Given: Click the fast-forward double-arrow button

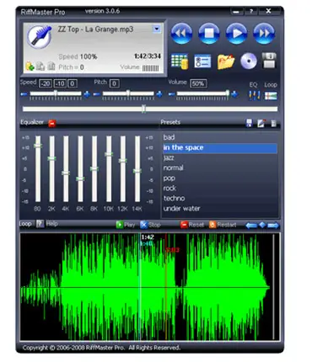Looking at the screenshot, I should pos(264,34).
